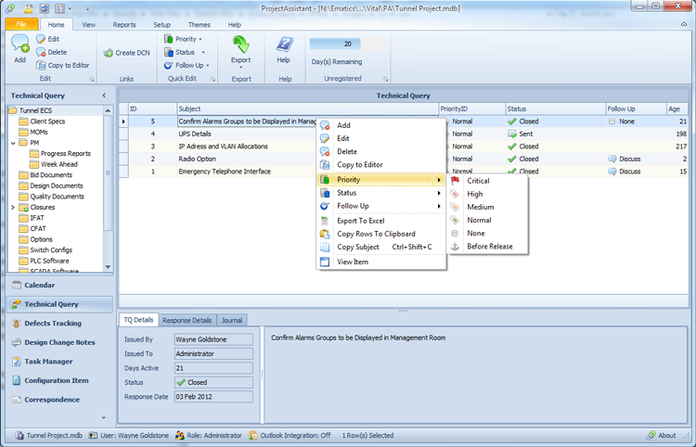The width and height of the screenshot is (696, 447).
Task: Choose Delete in the context menu
Action: pos(380,152)
